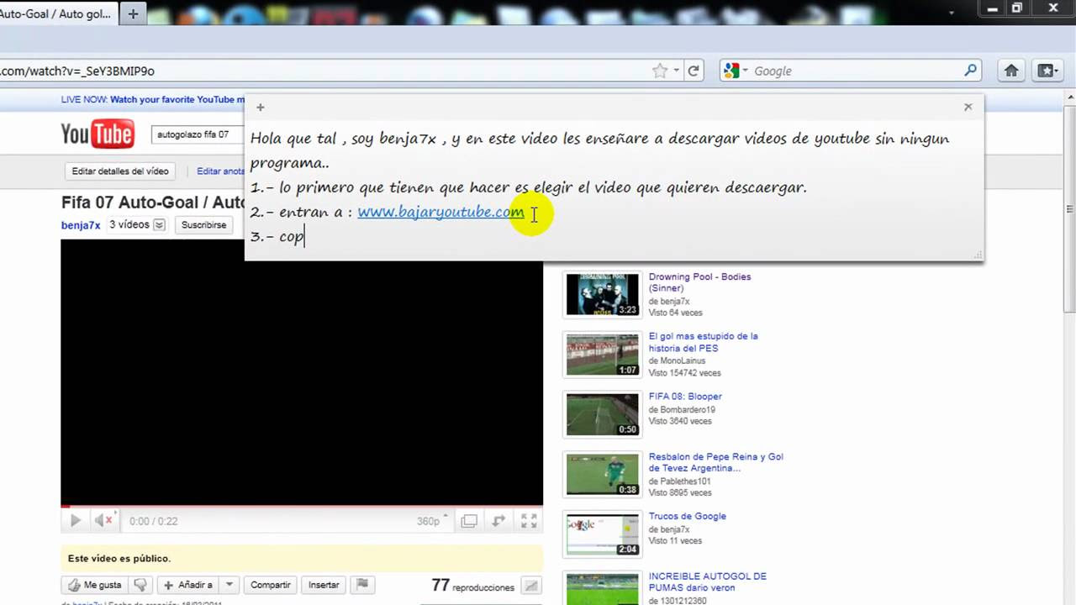Click the search magnifier icon
The height and width of the screenshot is (605, 1076).
click(970, 71)
